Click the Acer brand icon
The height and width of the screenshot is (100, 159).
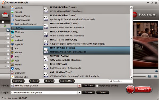click(12, 61)
